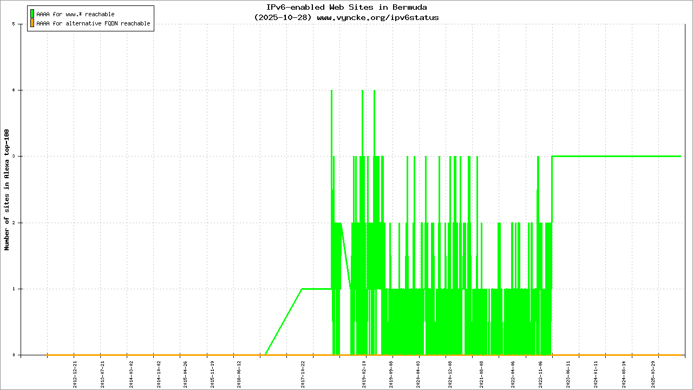This screenshot has height=390, width=693.
Task: Click the 2025-03-29 date label on x-axis
Action: tap(653, 373)
